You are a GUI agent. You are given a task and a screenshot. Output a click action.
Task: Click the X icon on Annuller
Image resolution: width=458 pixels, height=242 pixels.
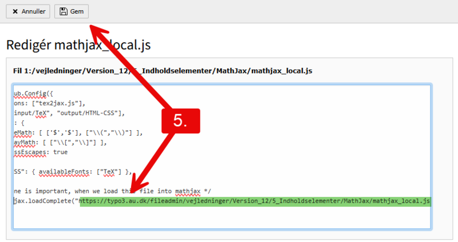coord(15,11)
